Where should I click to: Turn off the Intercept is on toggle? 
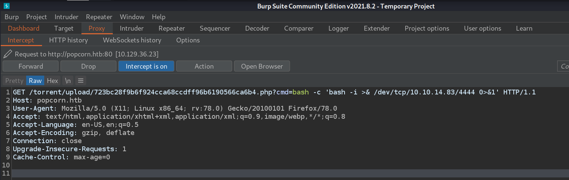click(x=146, y=66)
